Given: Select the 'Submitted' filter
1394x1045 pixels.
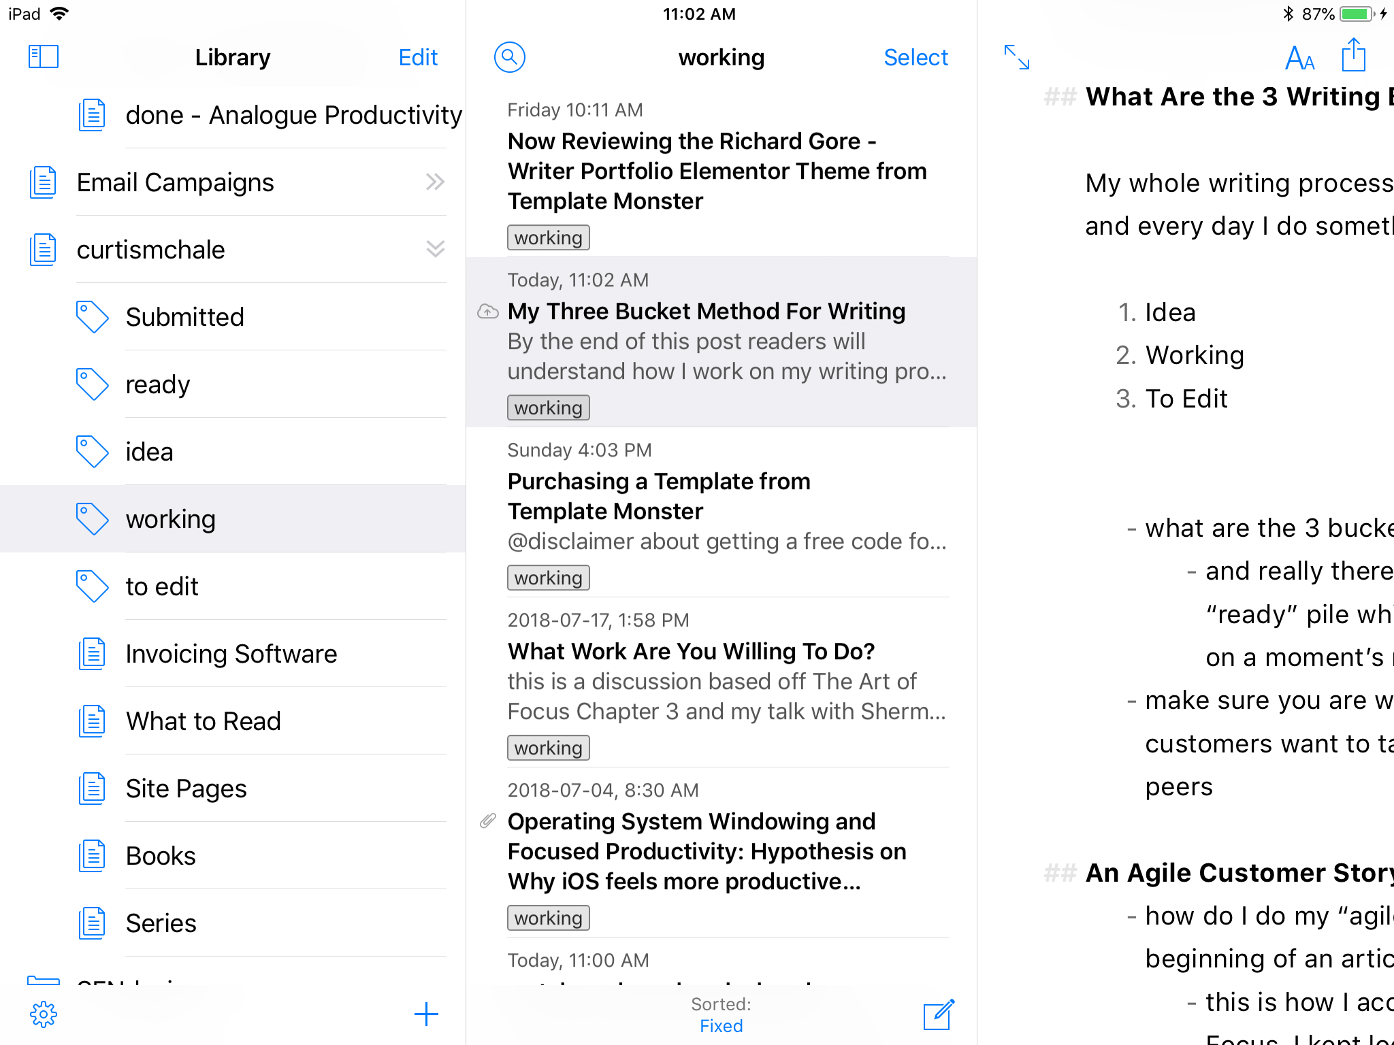Looking at the screenshot, I should 184,317.
